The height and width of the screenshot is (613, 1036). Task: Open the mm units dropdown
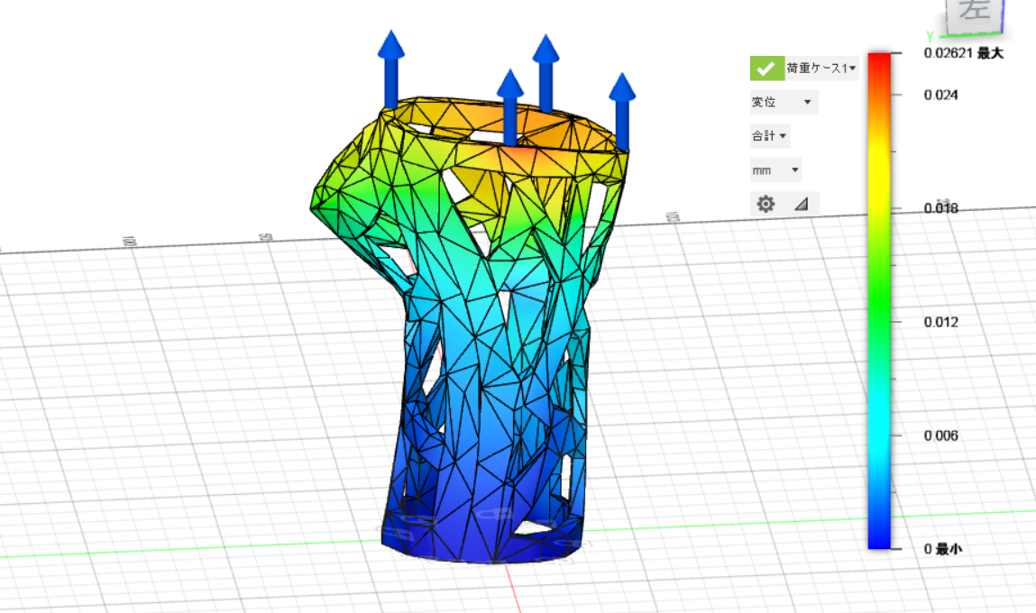(775, 170)
